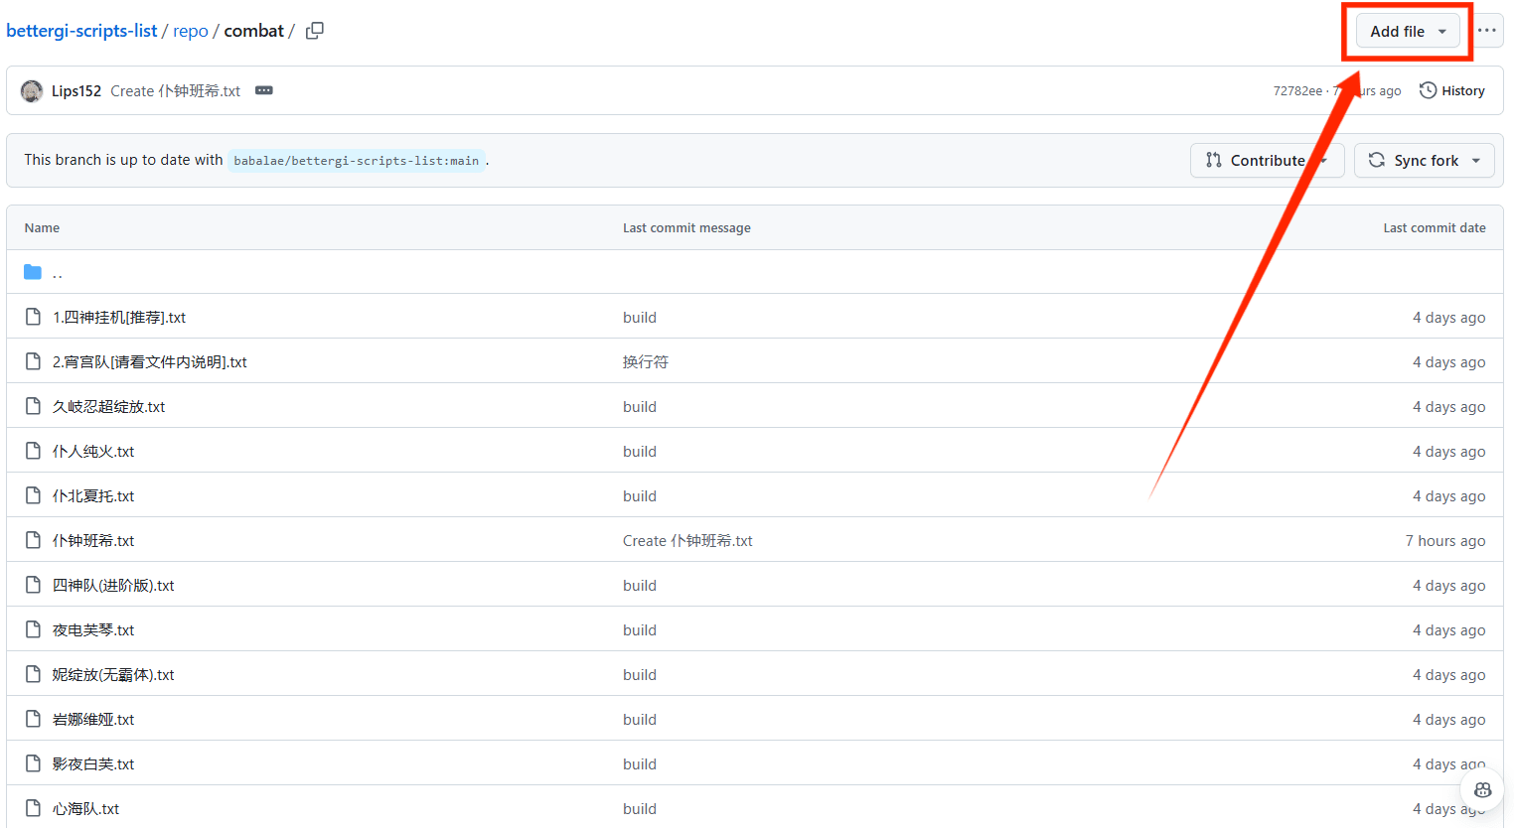The height and width of the screenshot is (828, 1514).
Task: Go to bettergi-scripts-list breadcrumb
Action: 81,31
